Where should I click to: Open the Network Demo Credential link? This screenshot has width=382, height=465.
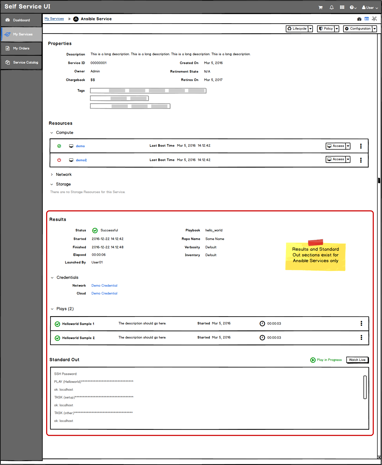(x=104, y=285)
